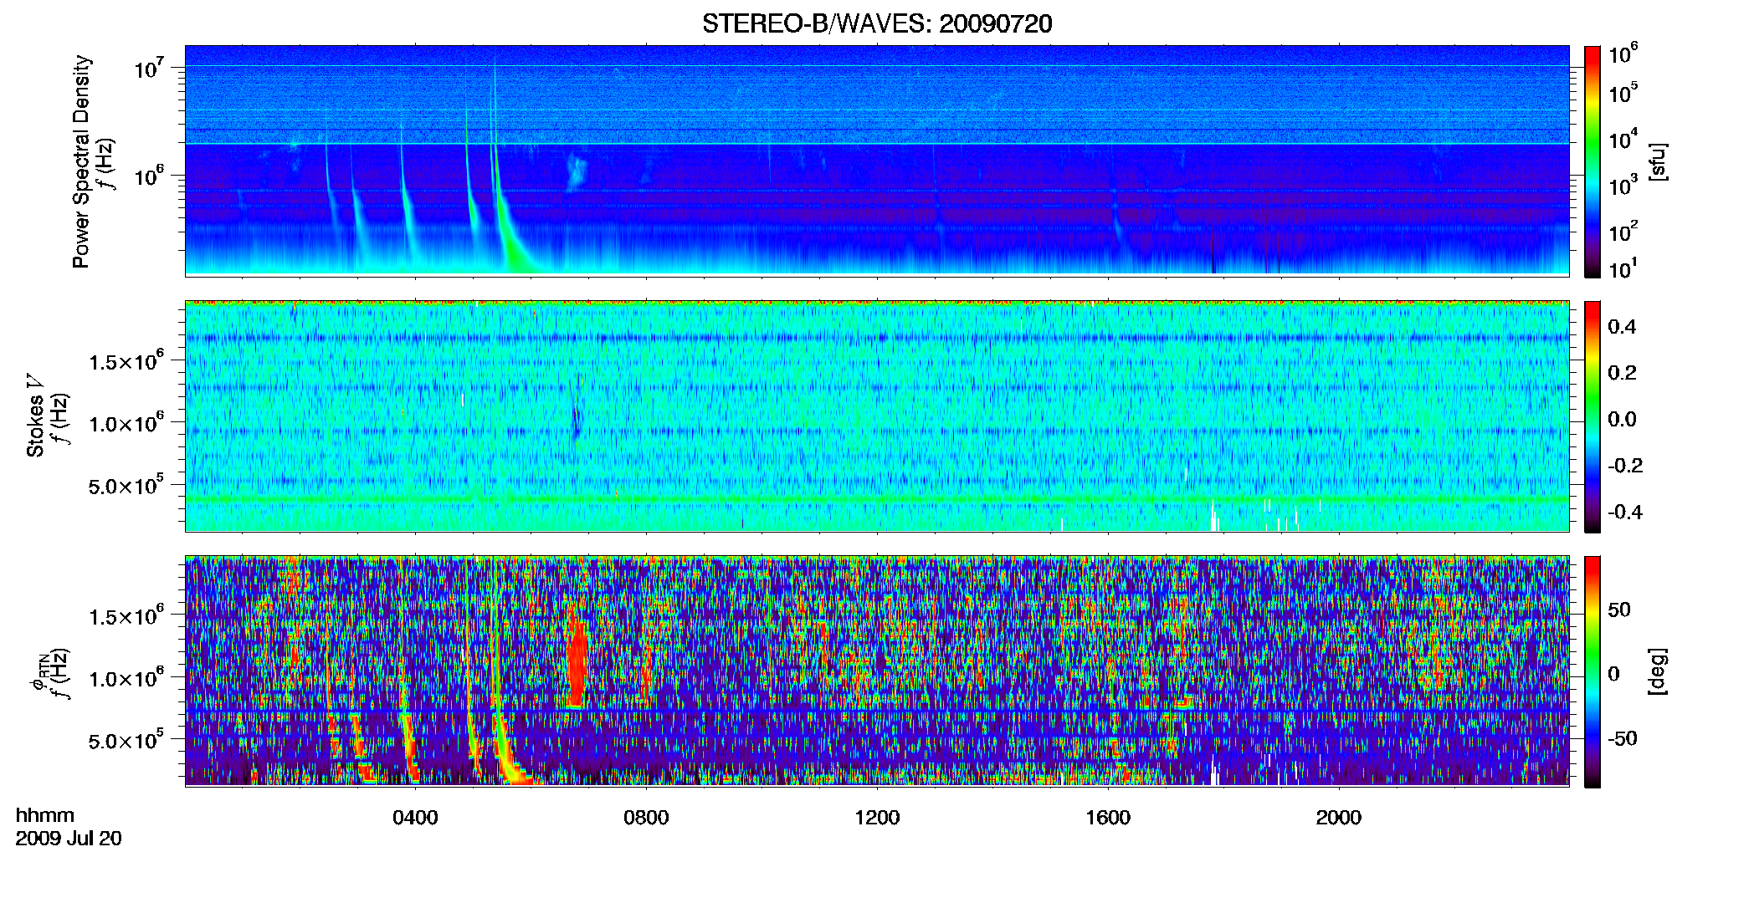Viewport: 1754px width, 903px height.
Task: Click the 10^4 color bar value
Action: [1623, 140]
